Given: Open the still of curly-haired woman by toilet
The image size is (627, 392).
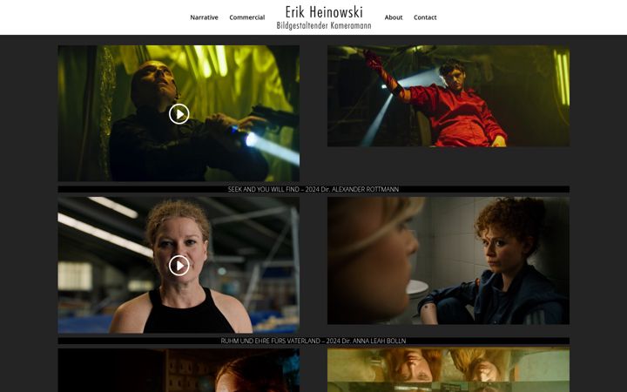Looking at the screenshot, I should click(448, 260).
